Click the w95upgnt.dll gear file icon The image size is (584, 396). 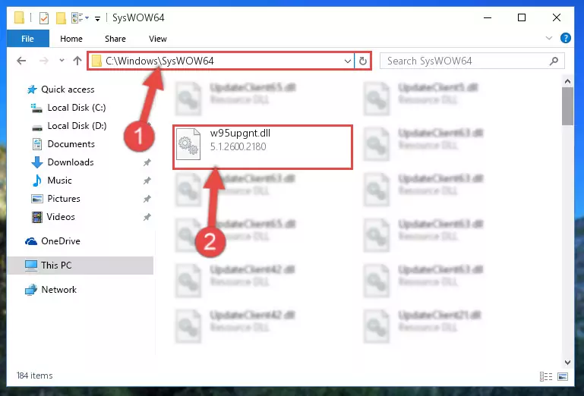point(188,144)
